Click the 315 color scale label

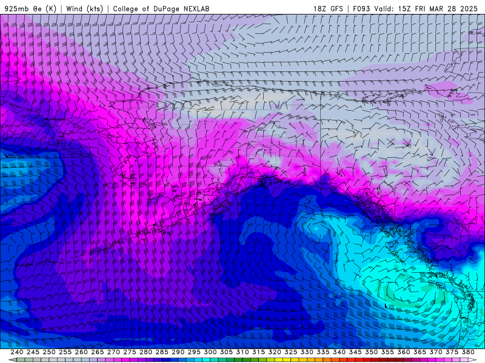click(x=258, y=352)
